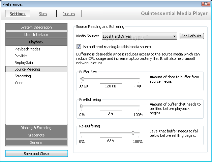Viewport: 212px width, 162px height.
Task: Open the Skins tab
Action: pyautogui.click(x=43, y=14)
